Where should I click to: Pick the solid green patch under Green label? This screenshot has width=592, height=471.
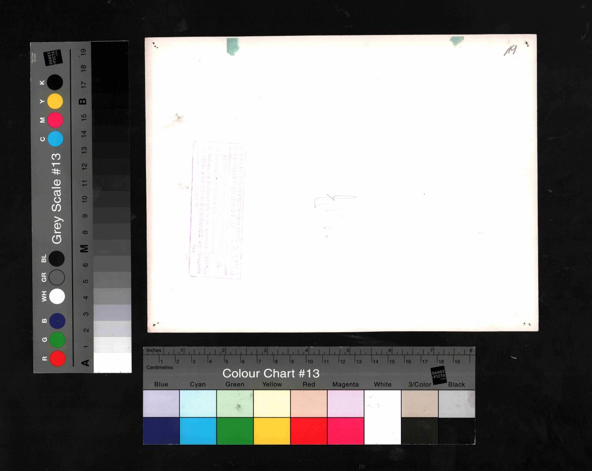235,431
